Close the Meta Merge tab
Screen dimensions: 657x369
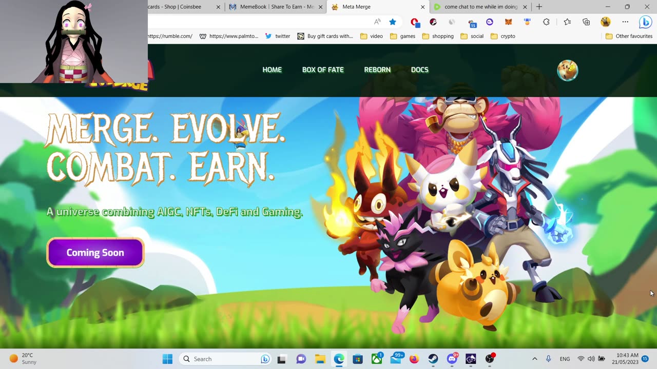coord(423,7)
